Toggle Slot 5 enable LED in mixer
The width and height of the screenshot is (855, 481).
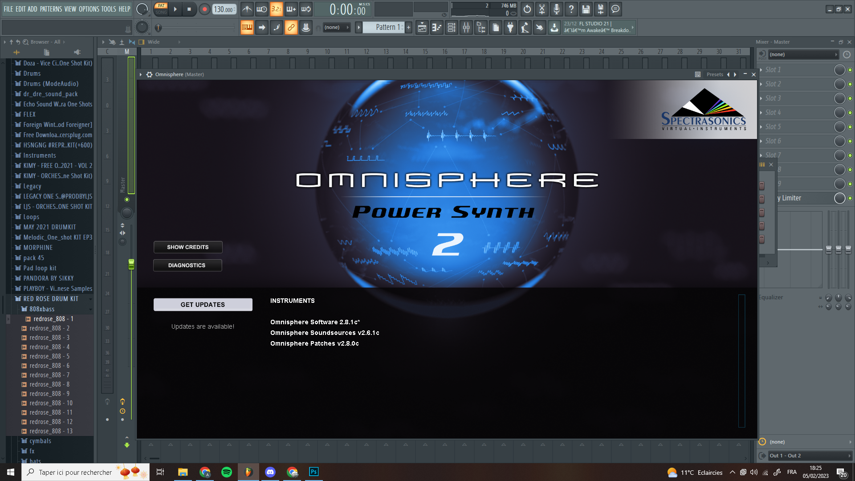(x=850, y=127)
